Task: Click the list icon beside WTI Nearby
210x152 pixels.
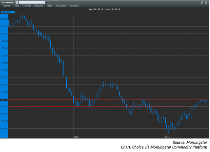Action: point(17,2)
